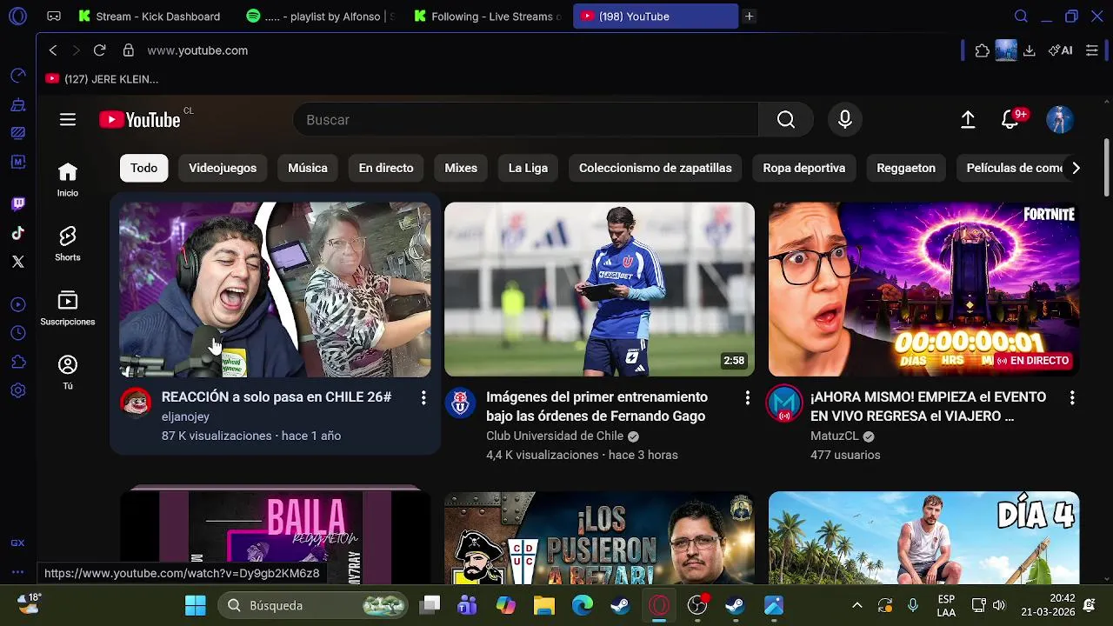
Task: Open the YouTube account avatar menu
Action: (x=1059, y=120)
